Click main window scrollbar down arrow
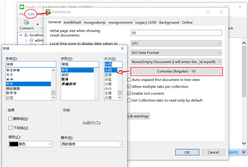 (x=244, y=143)
